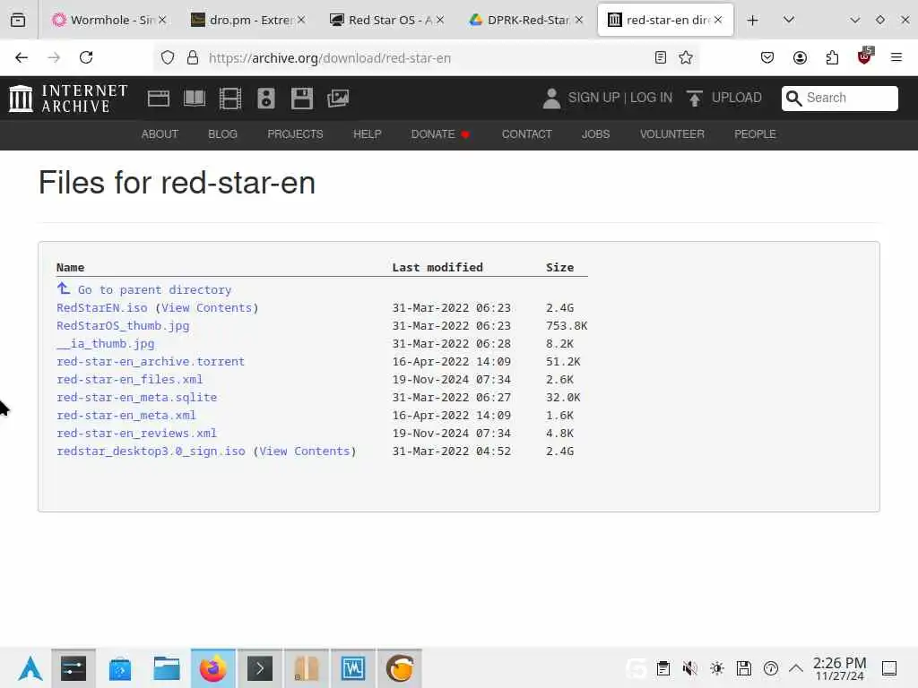Open the CONTACT menu item
Screen dimensions: 918x688
[526, 134]
